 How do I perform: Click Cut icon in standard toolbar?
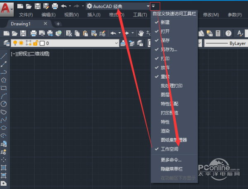coord(69,33)
